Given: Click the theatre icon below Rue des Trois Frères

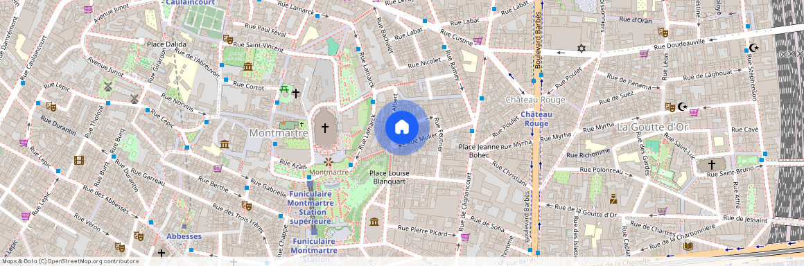Looking at the screenshot, I should point(247,206).
